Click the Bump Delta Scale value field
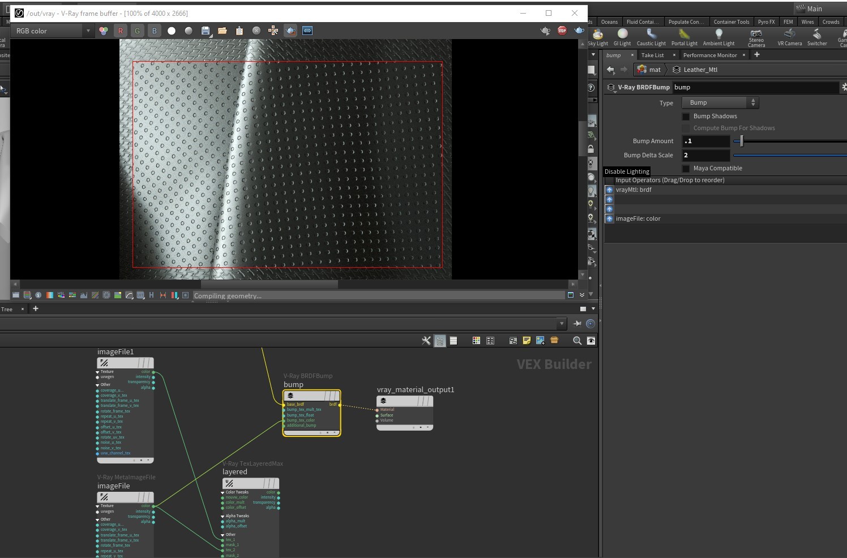This screenshot has width=847, height=558. pos(706,155)
